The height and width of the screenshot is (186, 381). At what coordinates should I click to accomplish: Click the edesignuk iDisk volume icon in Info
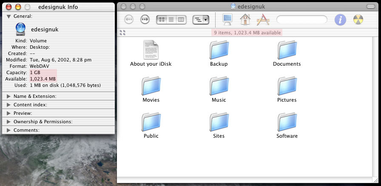click(21, 29)
